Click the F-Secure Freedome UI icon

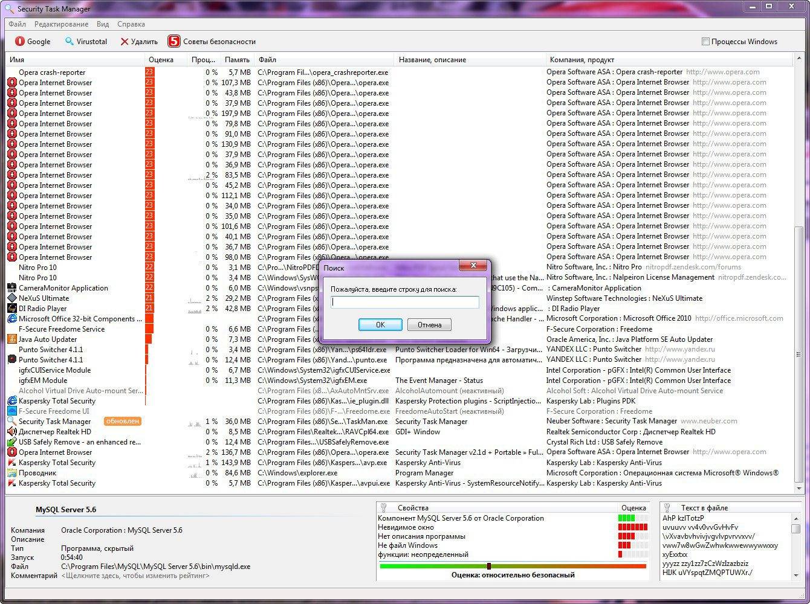click(x=12, y=411)
